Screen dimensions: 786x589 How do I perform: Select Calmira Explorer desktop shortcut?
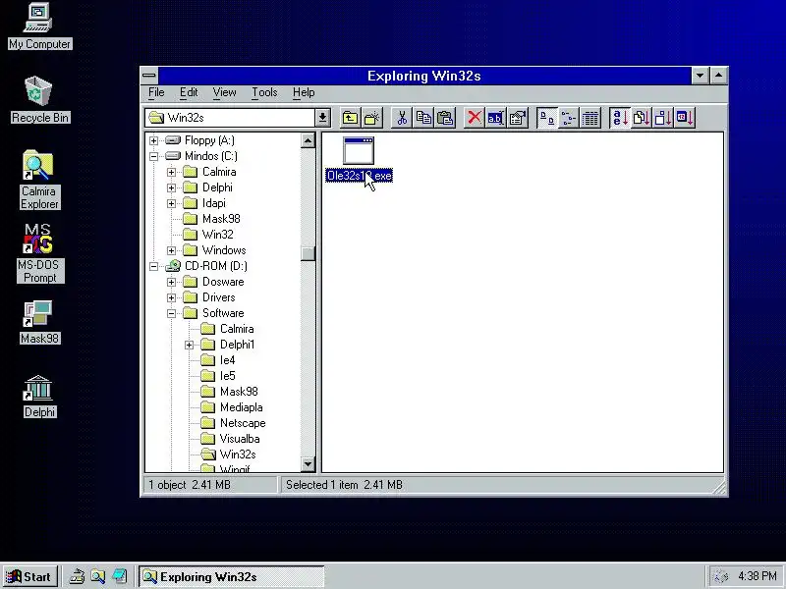point(39,180)
